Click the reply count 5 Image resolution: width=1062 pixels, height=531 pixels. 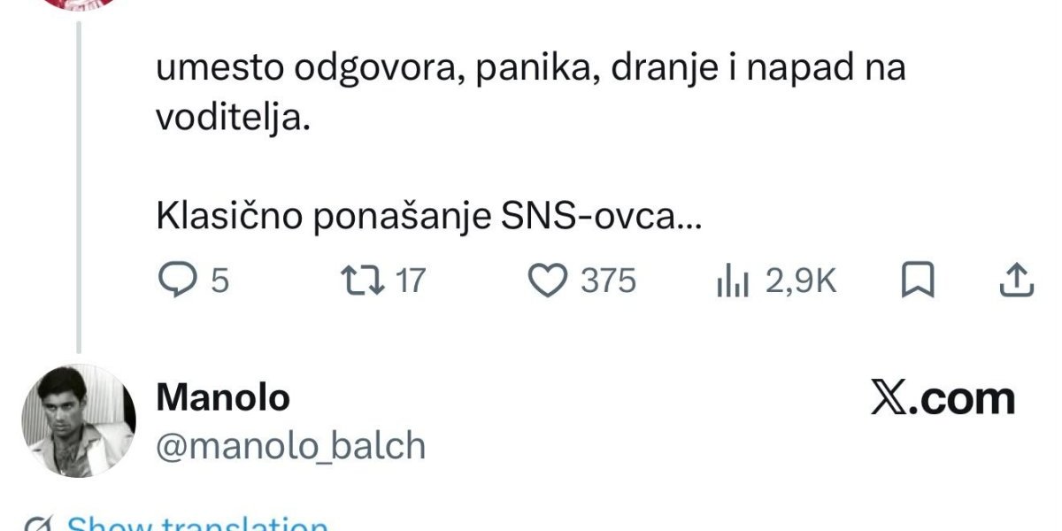pyautogui.click(x=219, y=281)
